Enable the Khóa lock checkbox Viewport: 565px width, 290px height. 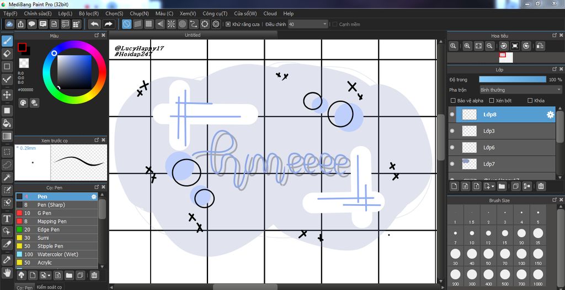[x=530, y=101]
